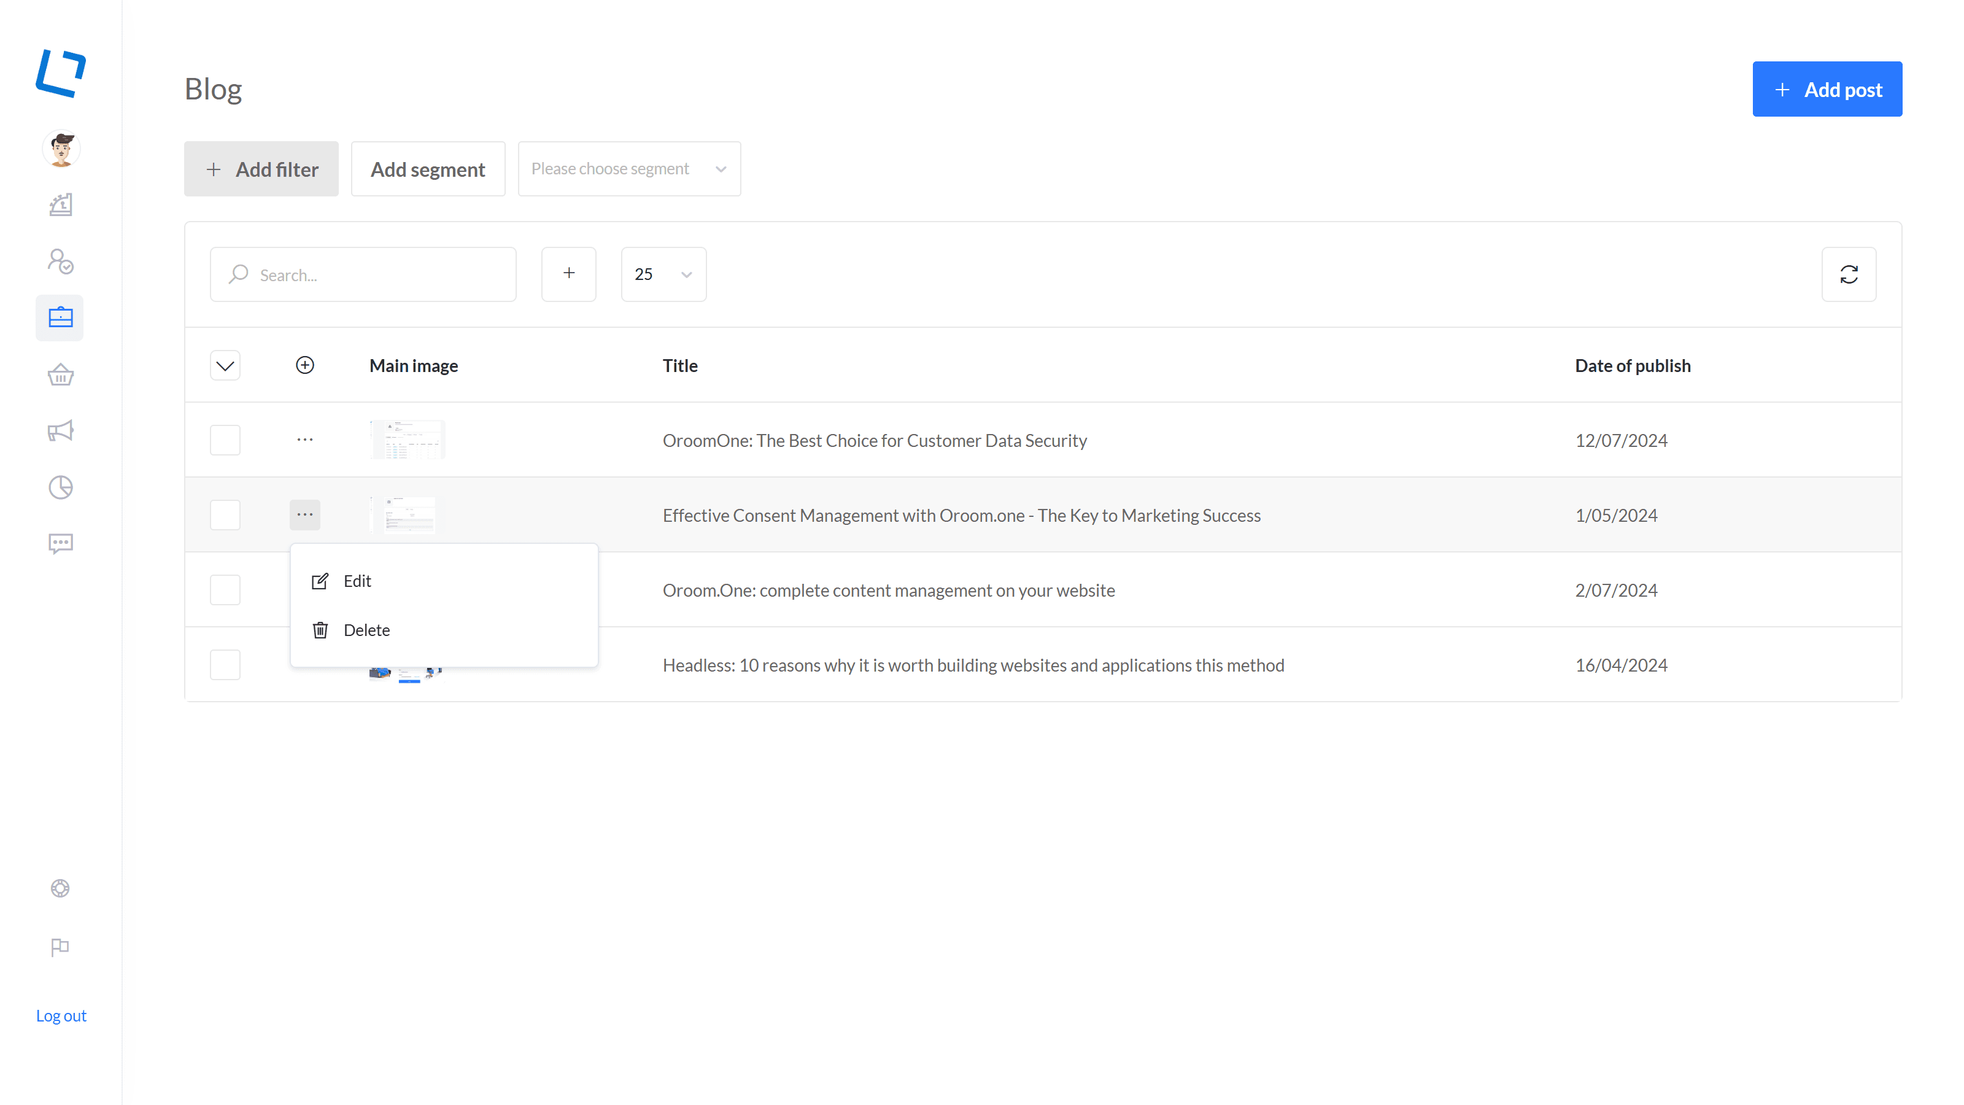Viewport: 1964px width, 1105px height.
Task: Click the user check icon in sidebar
Action: 60,262
